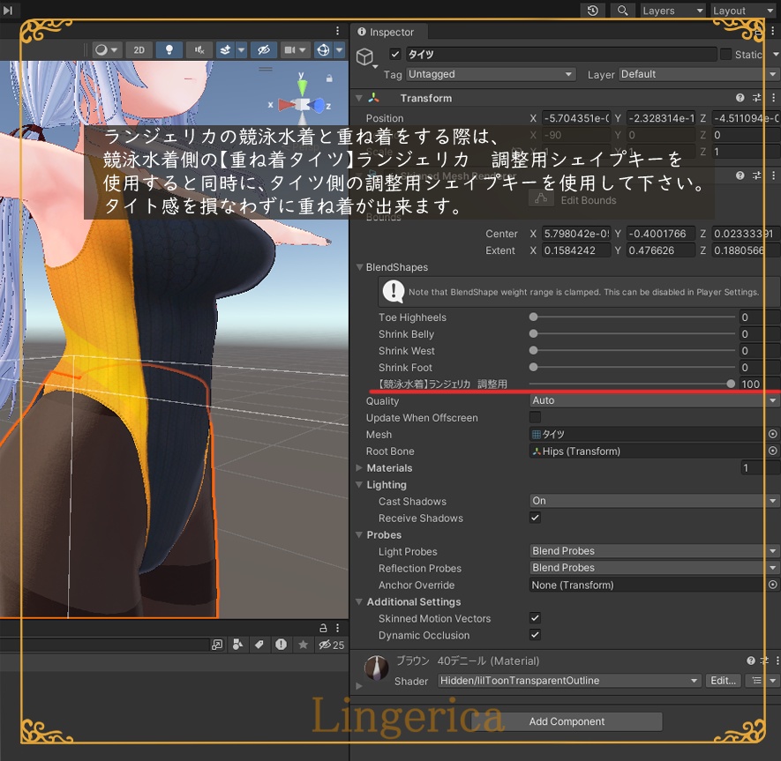
Task: Toggle hidden packages eye icon showing 25
Action: 331,645
